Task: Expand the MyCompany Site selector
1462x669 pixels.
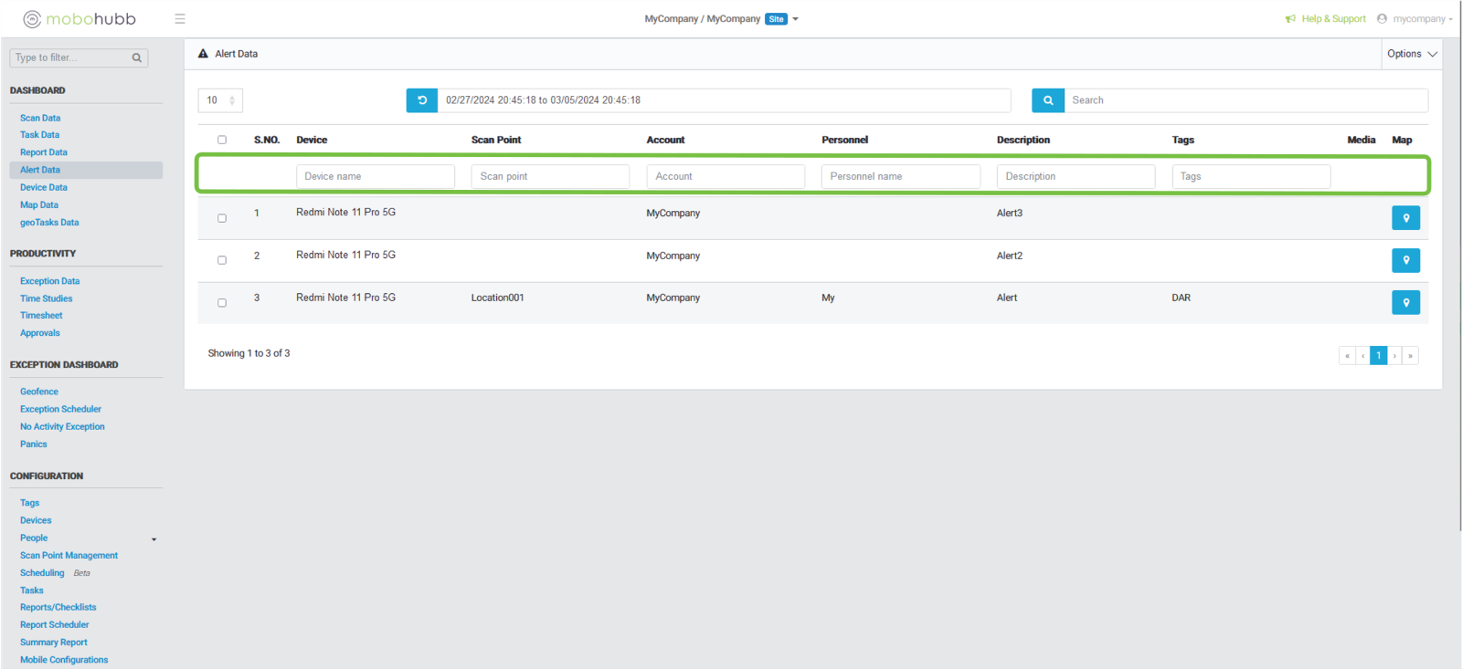Action: click(795, 19)
